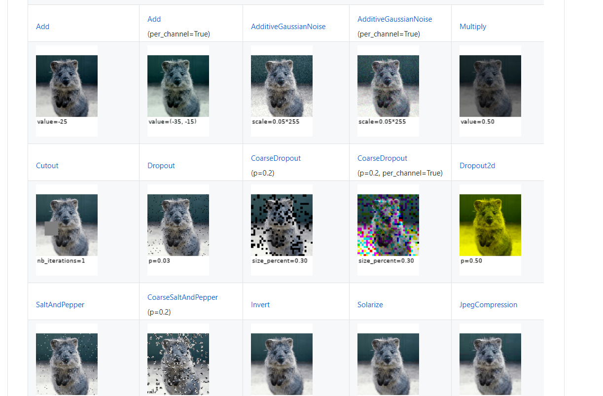Open the Invert augmenter link

point(260,305)
